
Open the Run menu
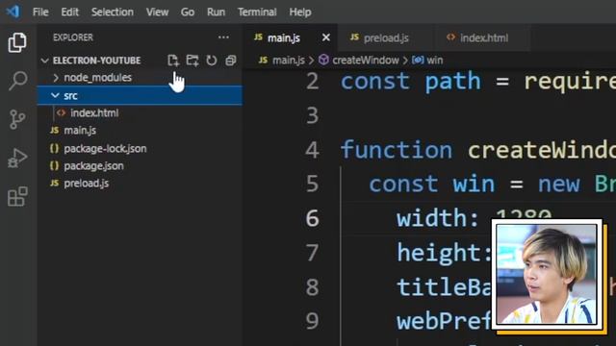click(216, 12)
